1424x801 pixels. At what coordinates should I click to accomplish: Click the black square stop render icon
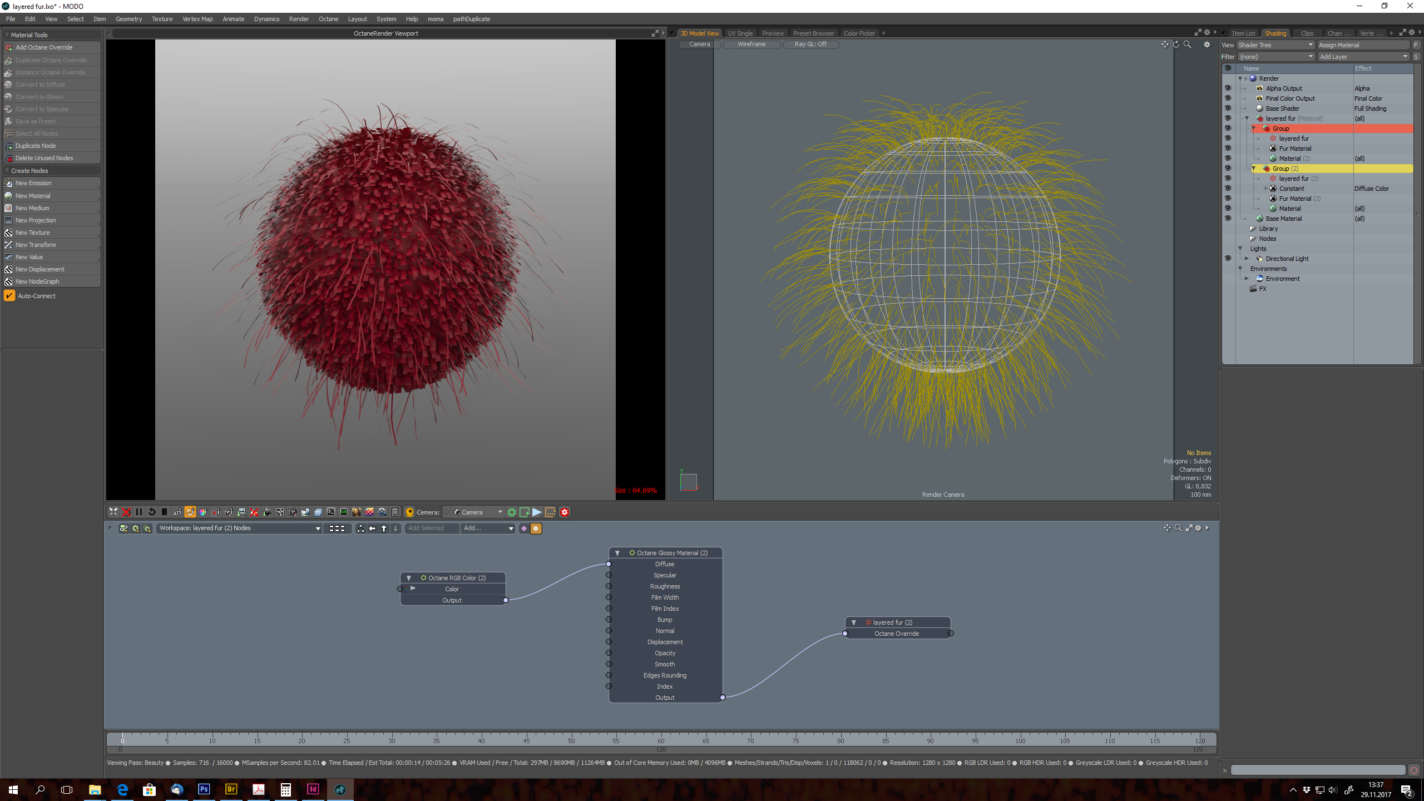pyautogui.click(x=164, y=512)
